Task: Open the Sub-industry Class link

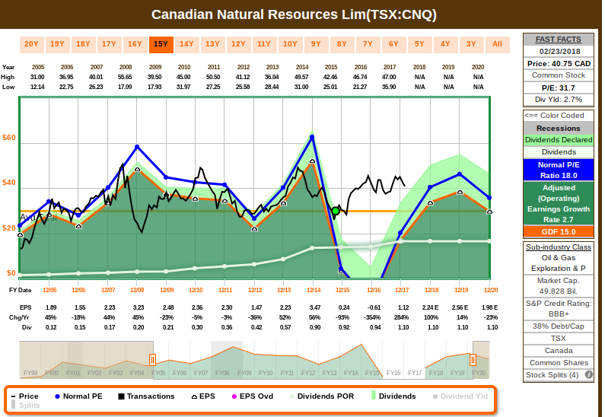Action: click(x=559, y=247)
